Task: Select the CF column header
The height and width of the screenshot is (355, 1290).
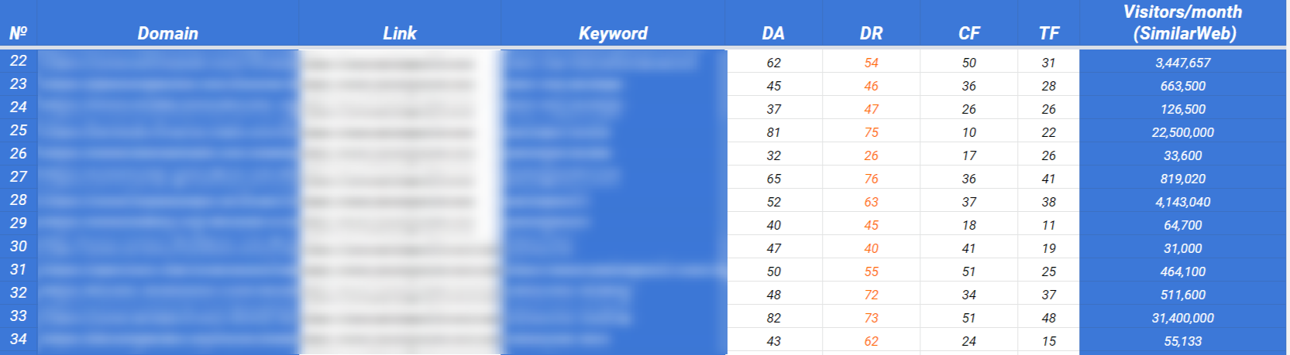Action: pyautogui.click(x=968, y=33)
